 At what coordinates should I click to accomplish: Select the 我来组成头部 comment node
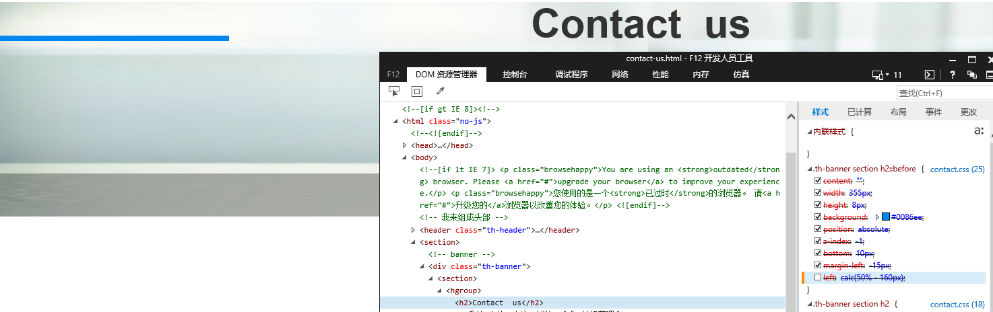(463, 218)
